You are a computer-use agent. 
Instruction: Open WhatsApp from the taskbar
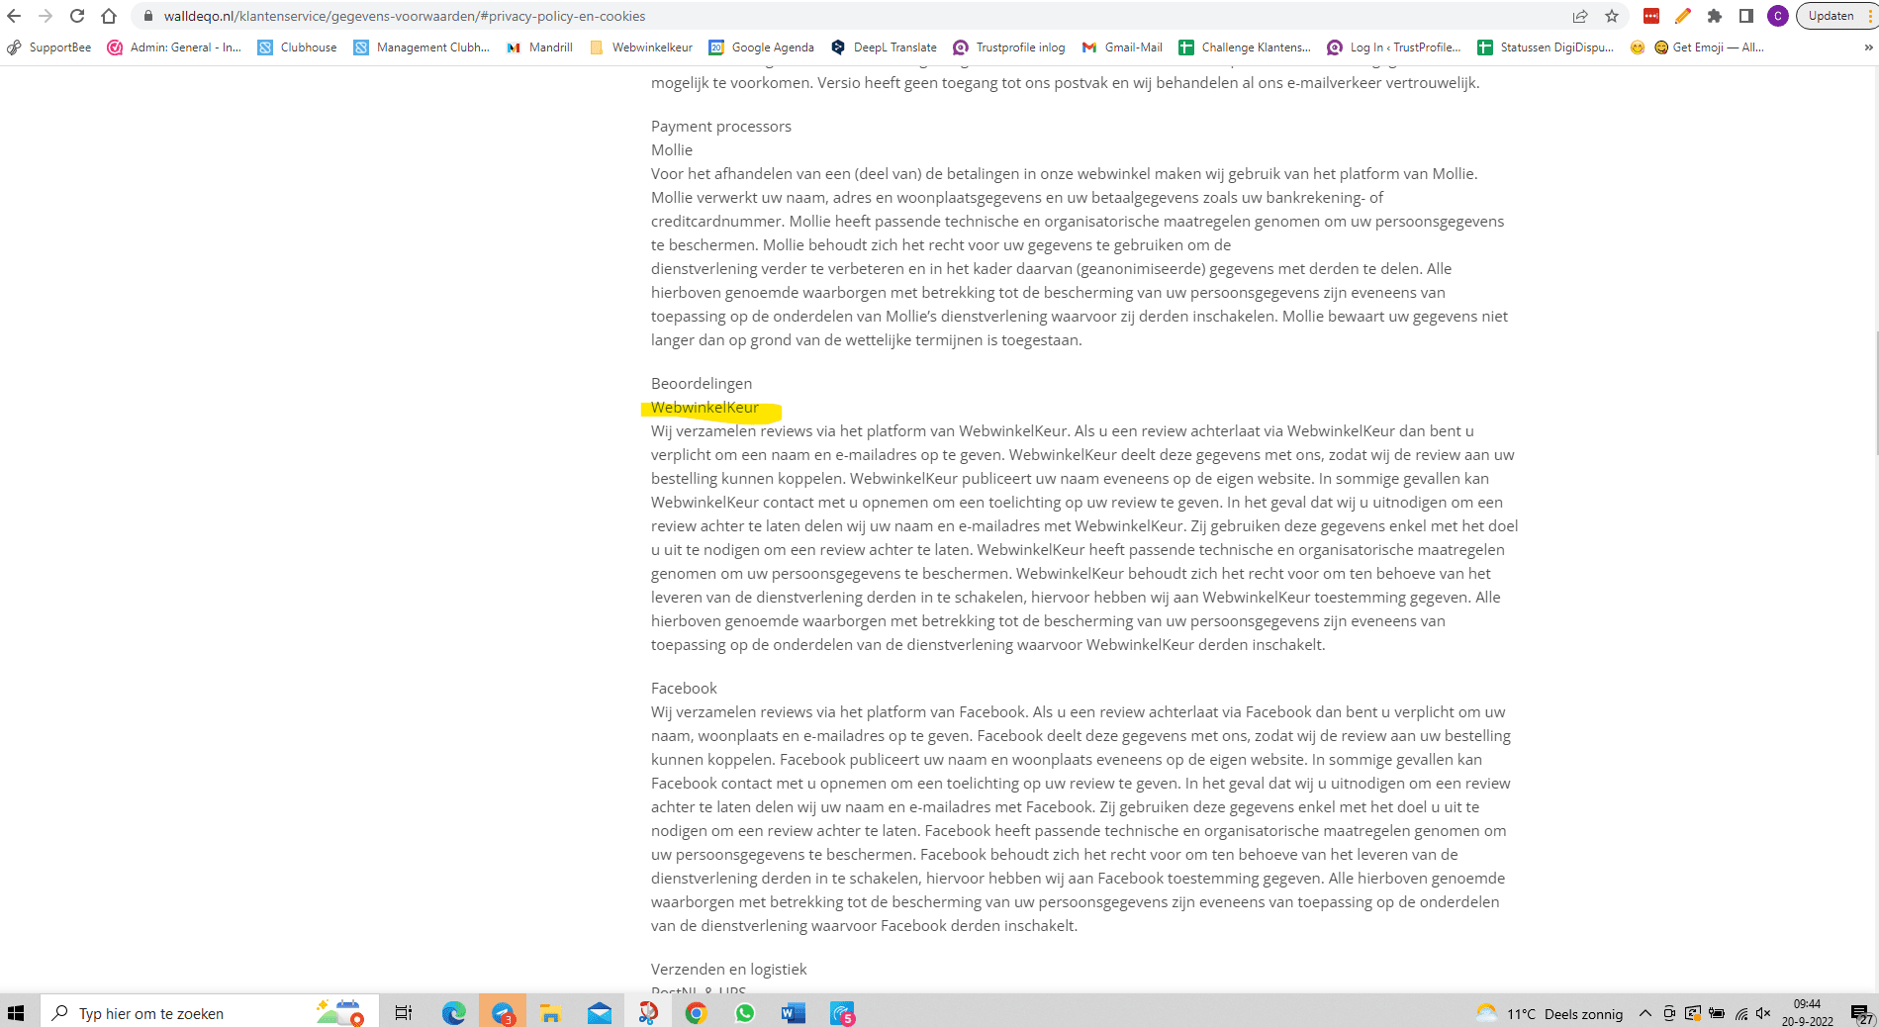click(744, 1013)
